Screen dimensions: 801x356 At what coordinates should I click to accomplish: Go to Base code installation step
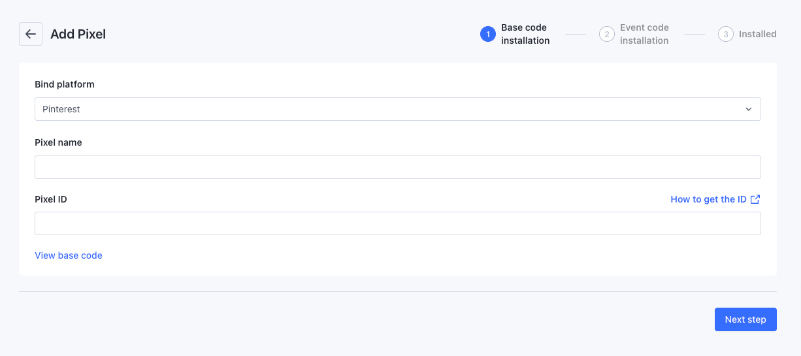tap(525, 34)
